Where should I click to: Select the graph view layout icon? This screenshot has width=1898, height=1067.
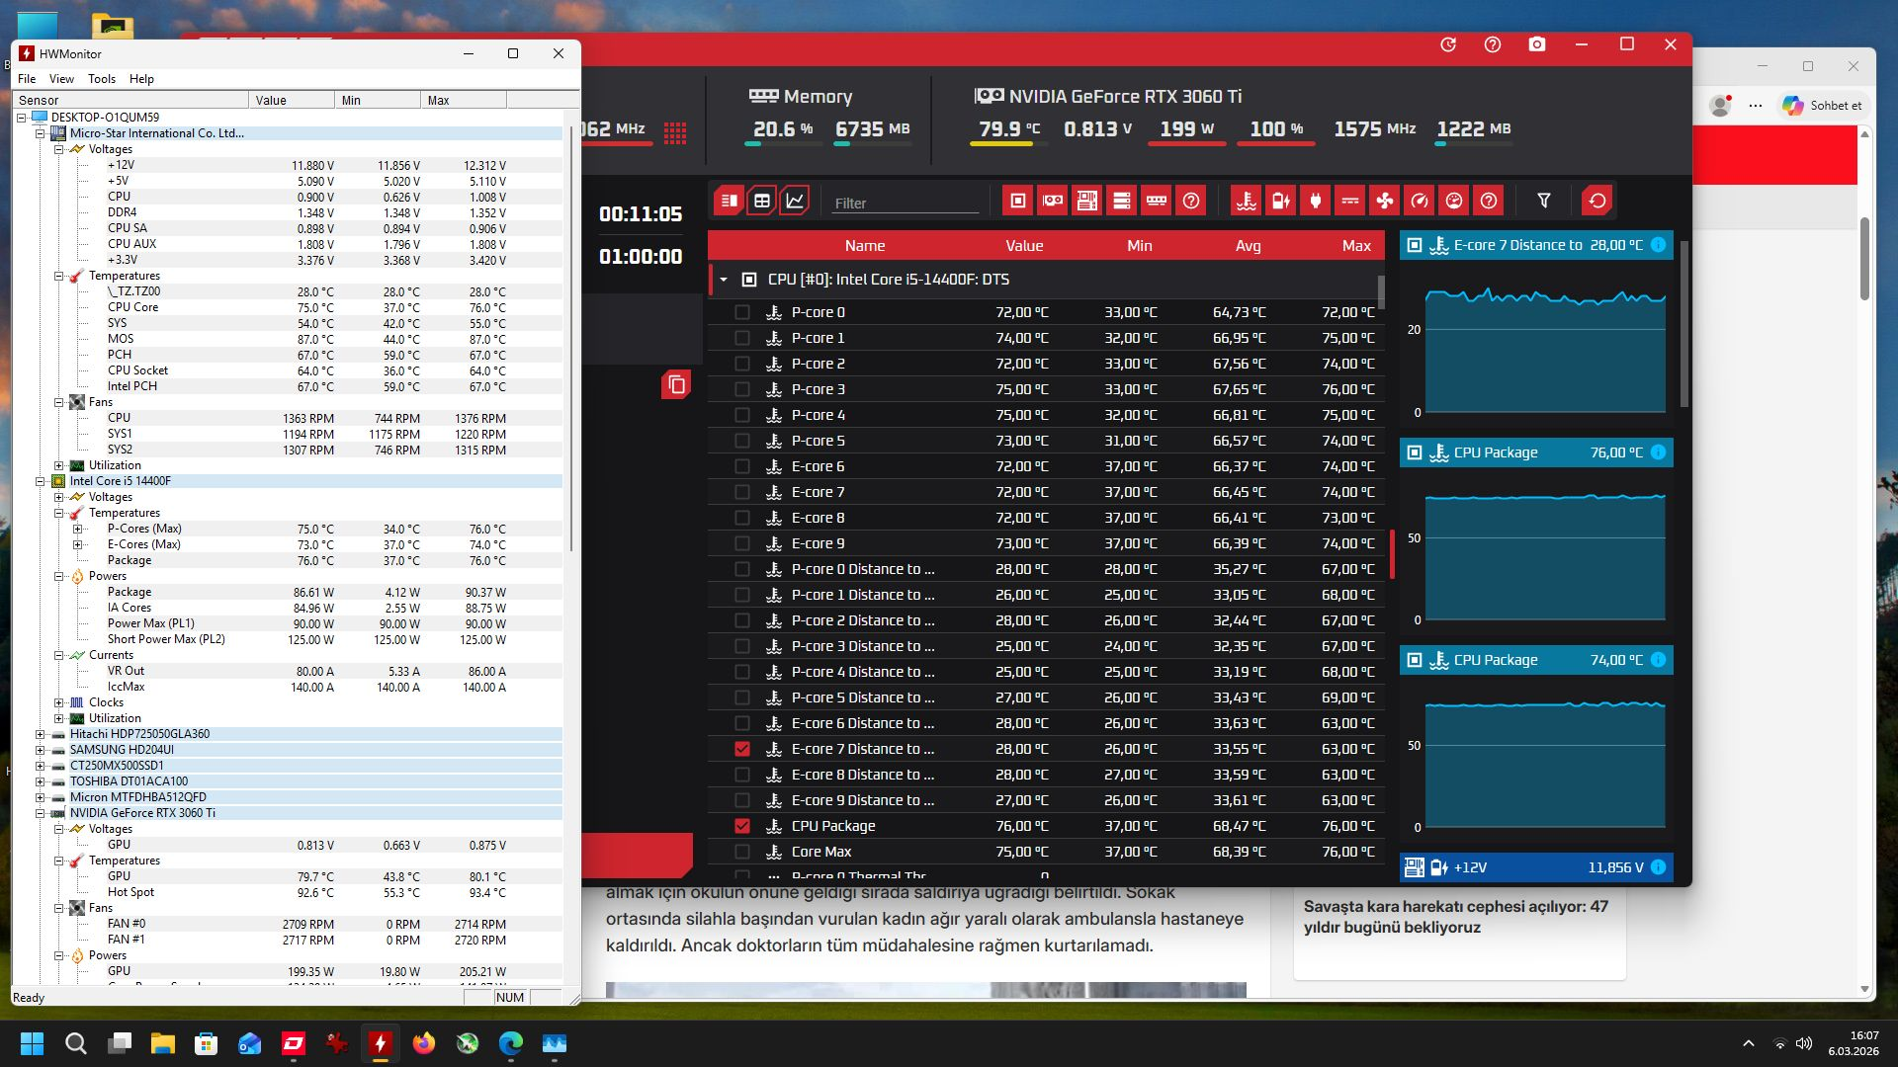[x=795, y=202]
